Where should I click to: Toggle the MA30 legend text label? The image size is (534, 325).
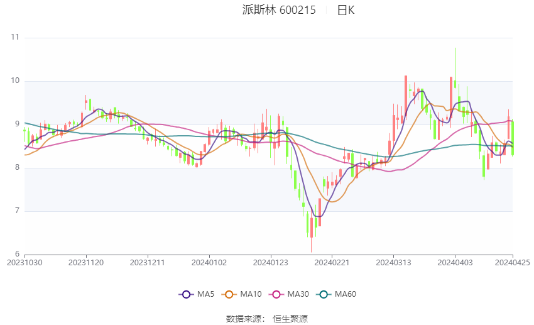(298, 294)
